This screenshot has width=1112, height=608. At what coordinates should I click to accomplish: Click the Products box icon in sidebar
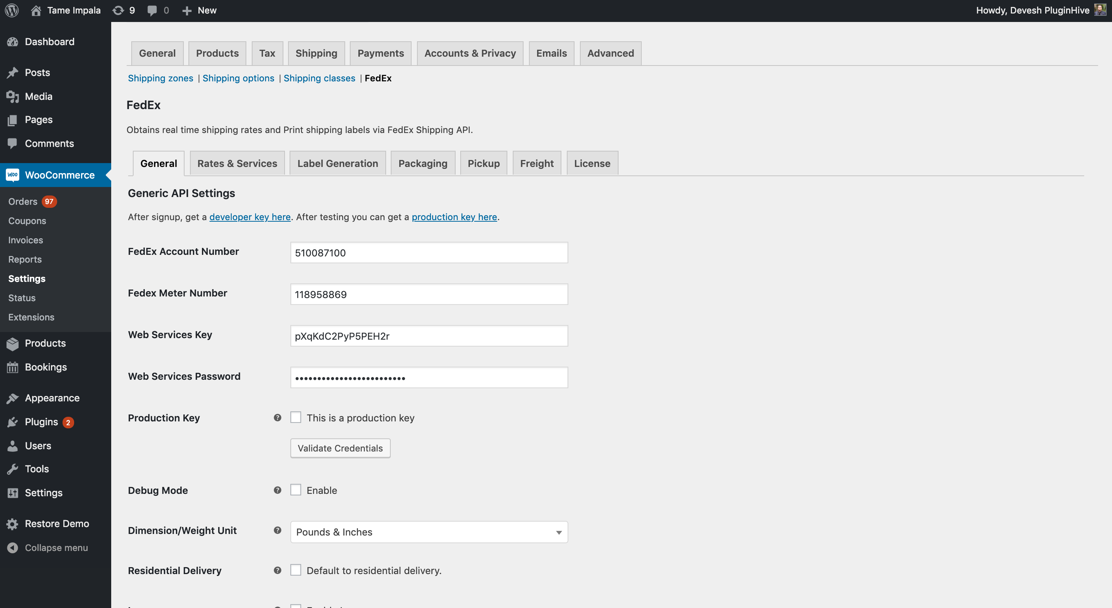(12, 344)
